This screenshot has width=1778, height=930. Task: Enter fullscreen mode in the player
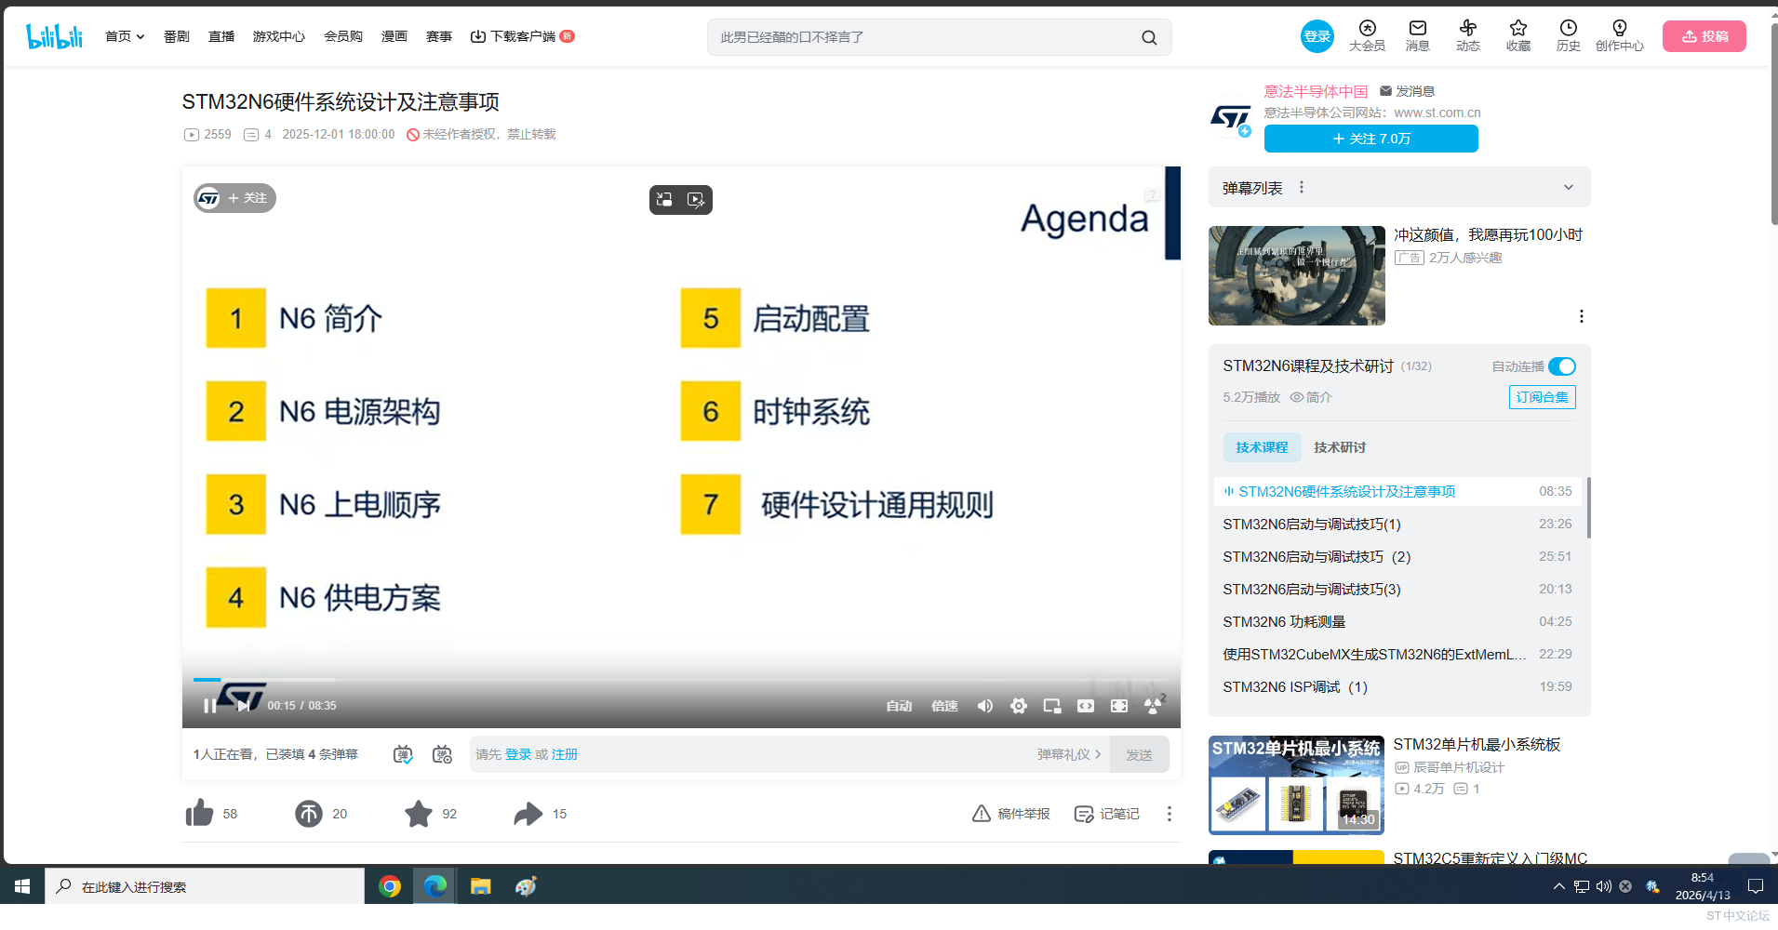1119,706
